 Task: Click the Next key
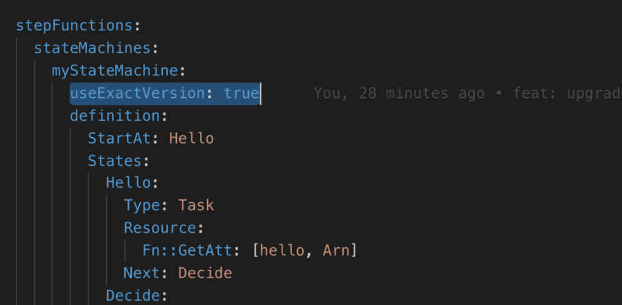[x=142, y=273]
